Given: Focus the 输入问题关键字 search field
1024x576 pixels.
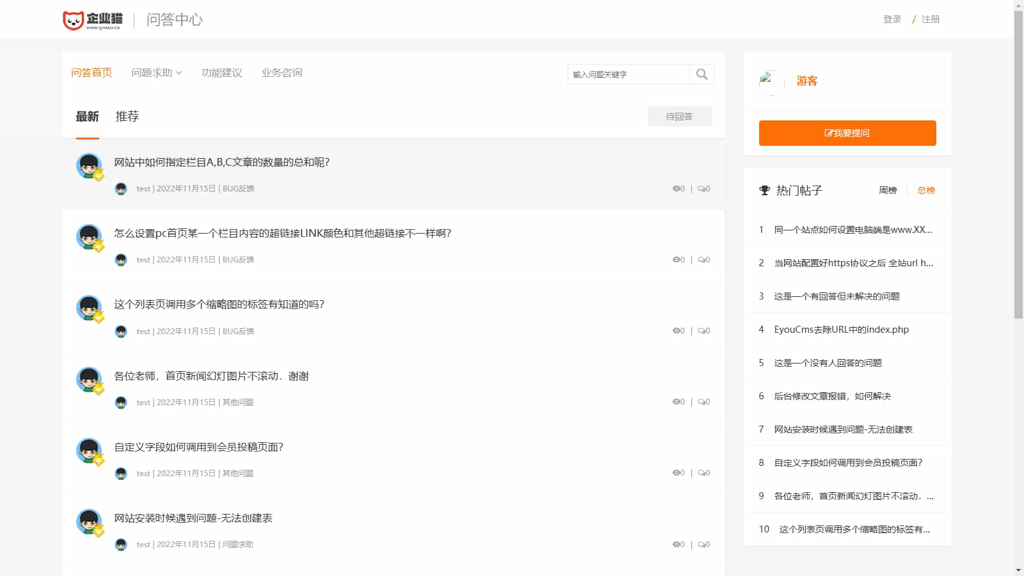Looking at the screenshot, I should (628, 74).
